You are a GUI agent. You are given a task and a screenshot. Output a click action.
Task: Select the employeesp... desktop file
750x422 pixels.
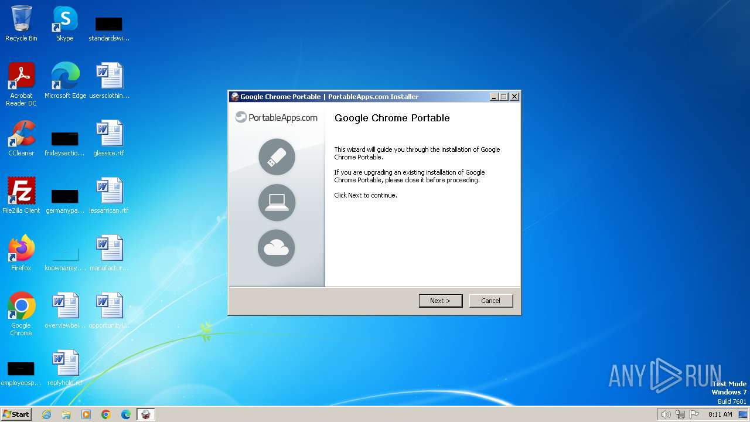point(21,373)
